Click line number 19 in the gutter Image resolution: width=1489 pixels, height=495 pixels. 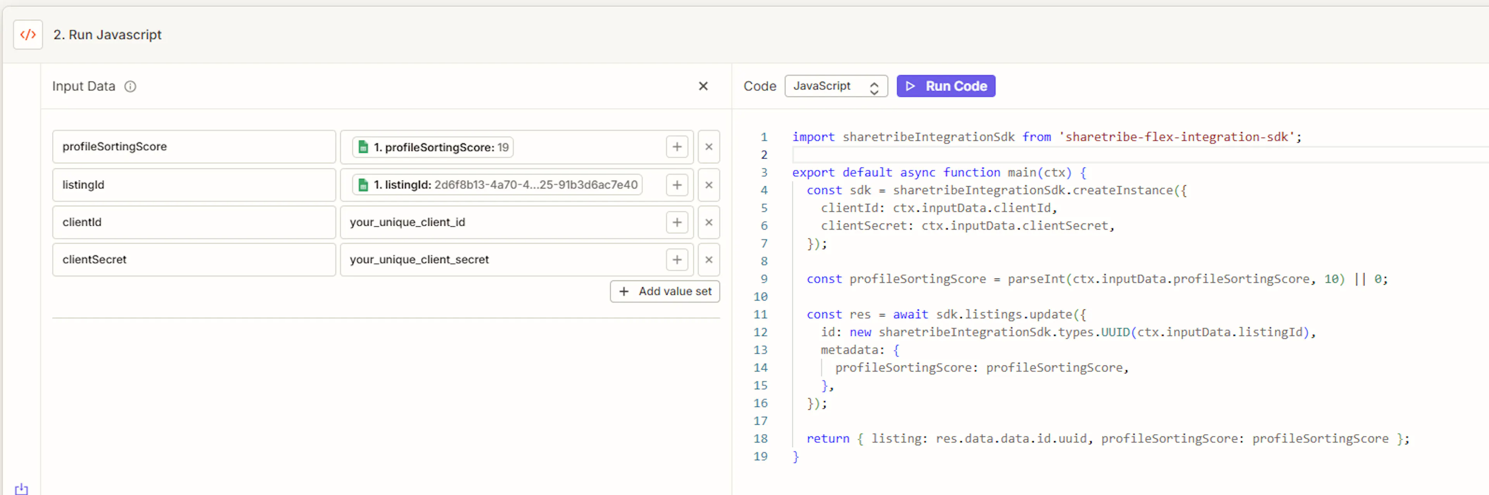pos(760,456)
